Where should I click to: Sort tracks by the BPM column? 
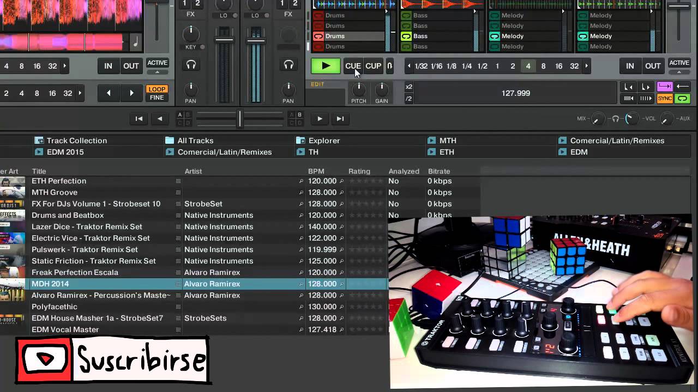pyautogui.click(x=316, y=171)
